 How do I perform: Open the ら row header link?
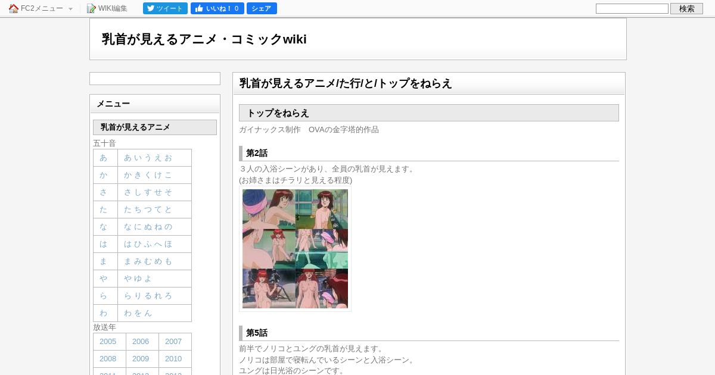pyautogui.click(x=104, y=296)
